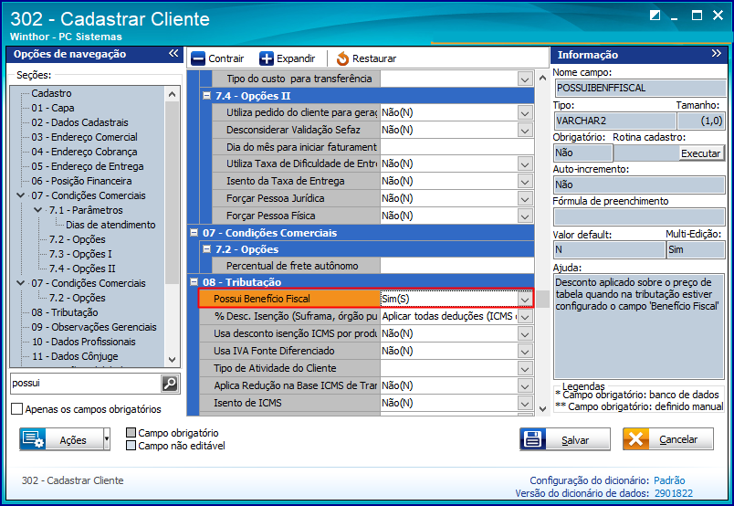
Task: Click the Restaurar arrow icon
Action: pos(342,58)
